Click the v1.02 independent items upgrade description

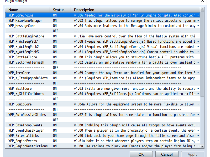click(136, 78)
